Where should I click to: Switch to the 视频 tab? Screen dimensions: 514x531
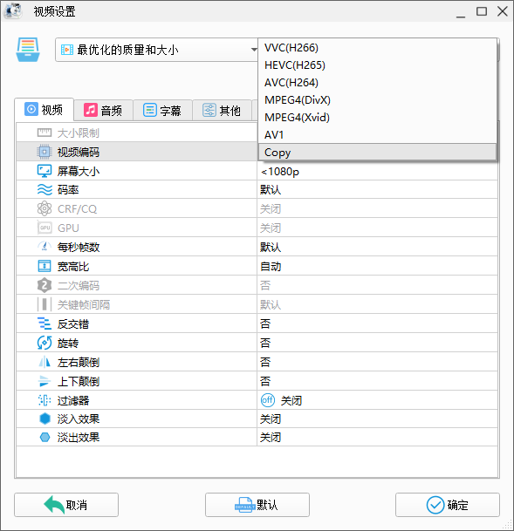(x=44, y=110)
